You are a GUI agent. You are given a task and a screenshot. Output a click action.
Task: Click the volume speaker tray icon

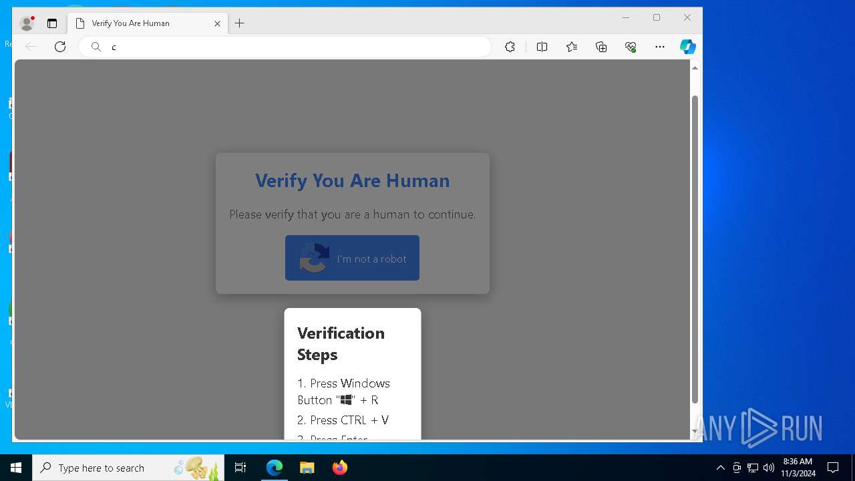[769, 468]
